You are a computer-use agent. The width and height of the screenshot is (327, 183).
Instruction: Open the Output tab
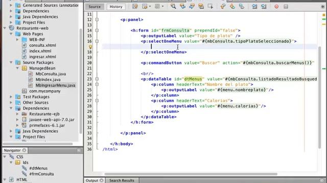(92, 180)
